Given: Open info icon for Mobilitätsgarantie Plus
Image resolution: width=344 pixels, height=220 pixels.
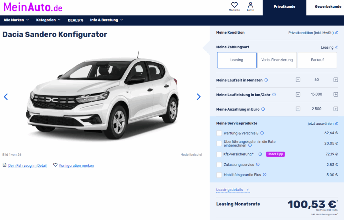Looking at the screenshot, I should point(265,175).
